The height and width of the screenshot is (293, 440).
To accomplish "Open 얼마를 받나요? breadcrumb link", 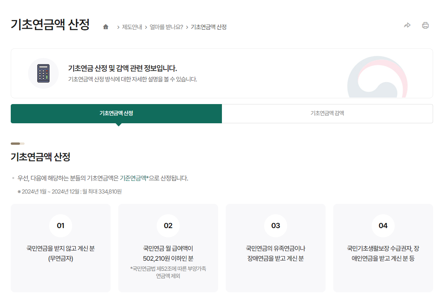I will [166, 27].
